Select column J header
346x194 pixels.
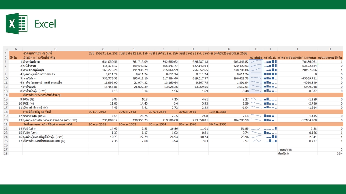[297, 49]
